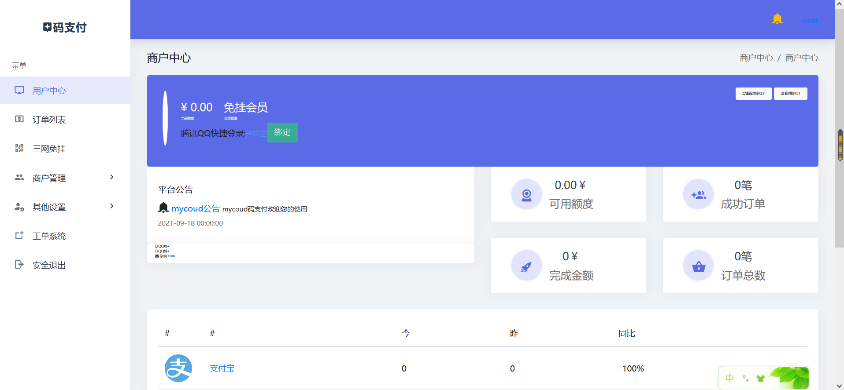Click the 支付宝 link in table
Viewport: 844px width, 390px height.
click(222, 368)
